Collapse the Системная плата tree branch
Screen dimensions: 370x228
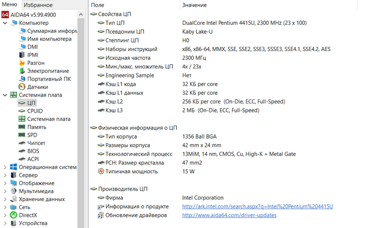5,95
